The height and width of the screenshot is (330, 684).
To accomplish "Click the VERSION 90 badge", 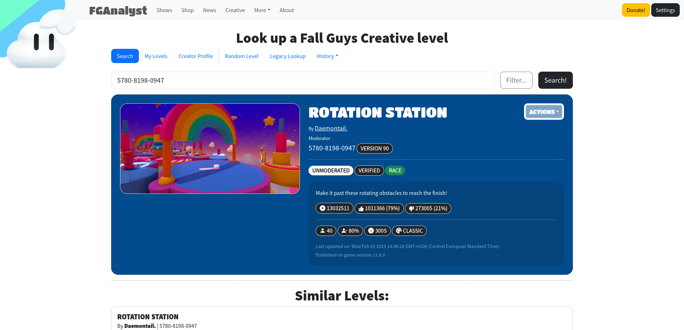I will [x=374, y=148].
